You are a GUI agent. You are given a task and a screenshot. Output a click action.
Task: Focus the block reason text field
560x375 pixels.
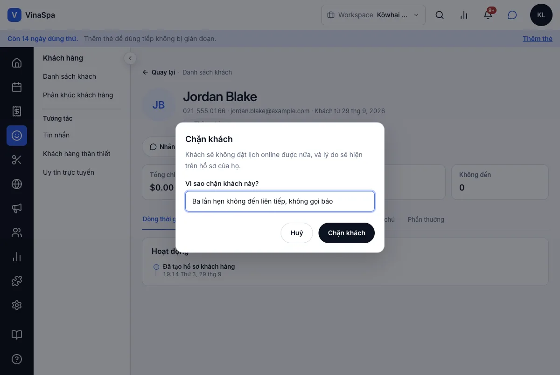click(280, 201)
